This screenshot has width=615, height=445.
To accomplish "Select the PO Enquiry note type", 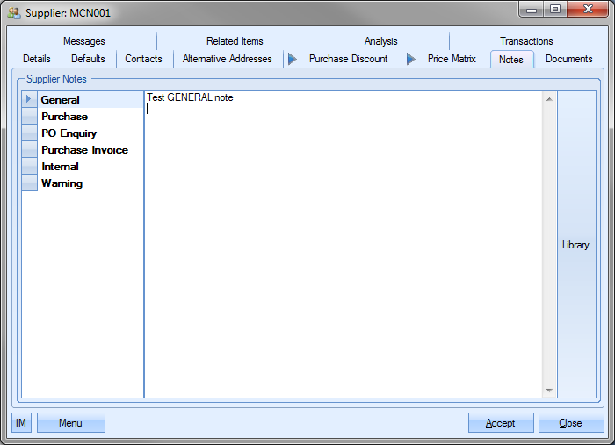I will 90,133.
